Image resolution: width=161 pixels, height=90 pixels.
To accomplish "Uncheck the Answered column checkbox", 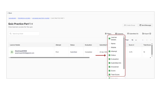I will tap(109, 67).
